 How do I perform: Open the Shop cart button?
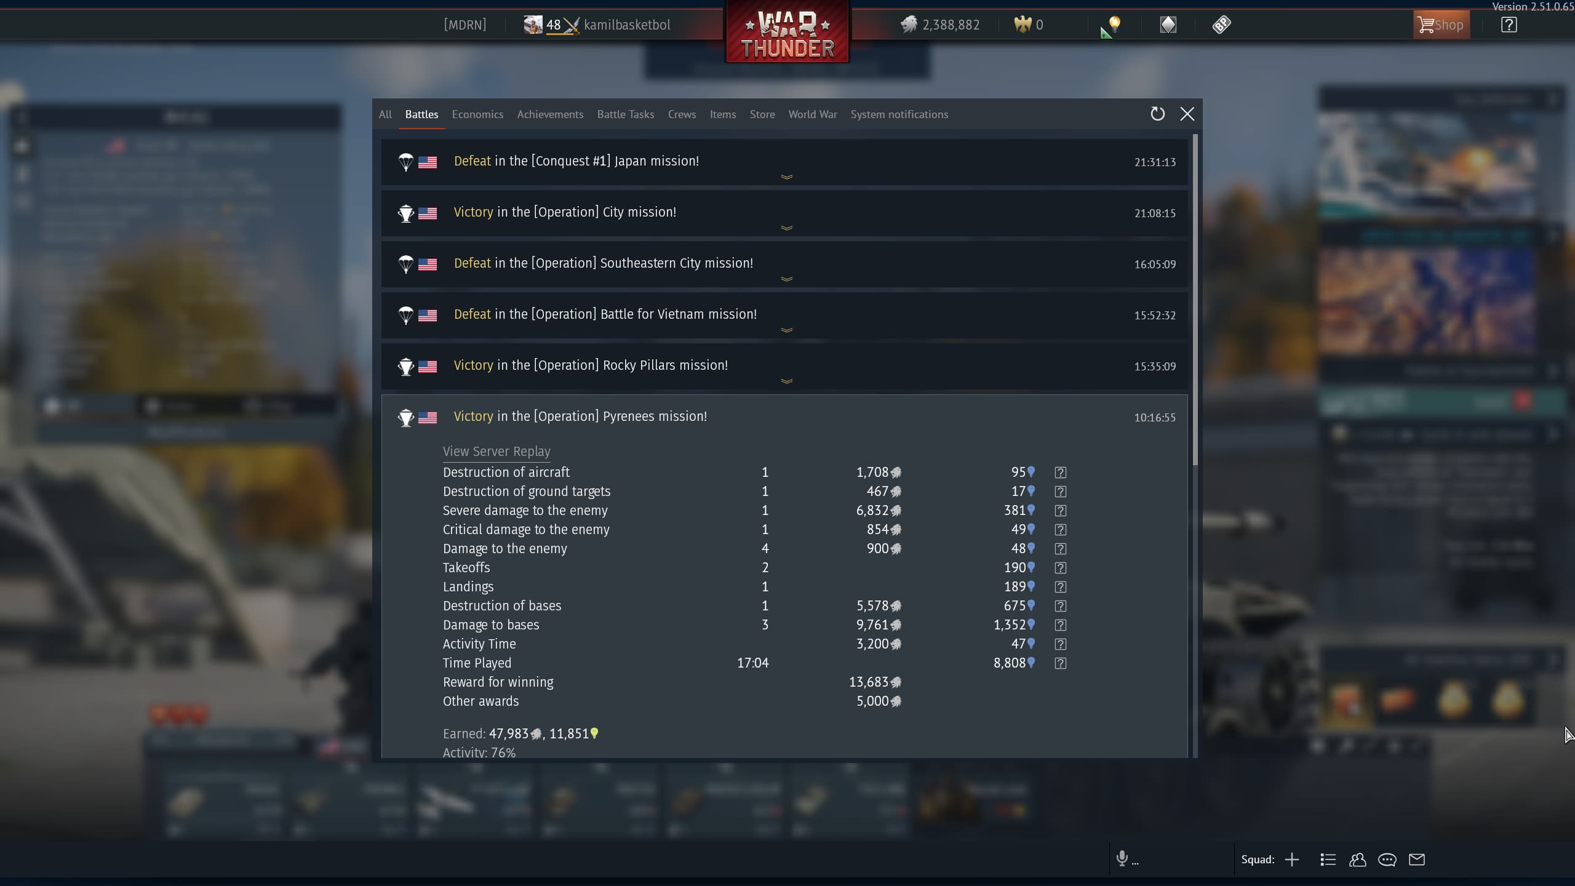[1441, 25]
